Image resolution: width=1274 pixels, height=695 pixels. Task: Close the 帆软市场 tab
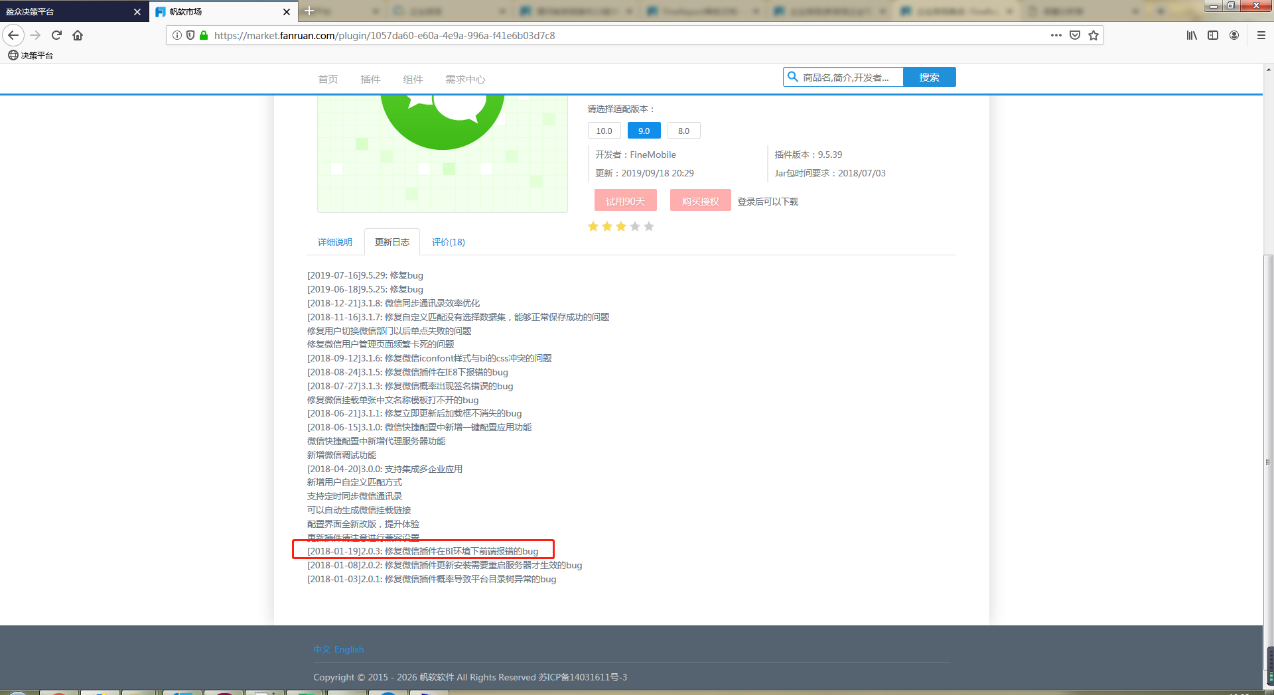point(286,11)
